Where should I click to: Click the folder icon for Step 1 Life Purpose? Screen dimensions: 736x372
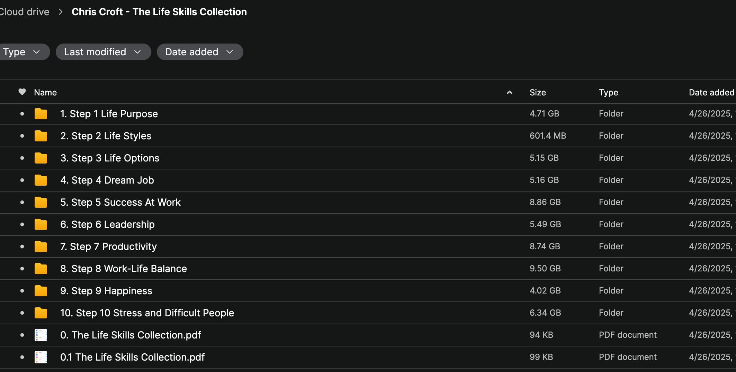tap(41, 114)
